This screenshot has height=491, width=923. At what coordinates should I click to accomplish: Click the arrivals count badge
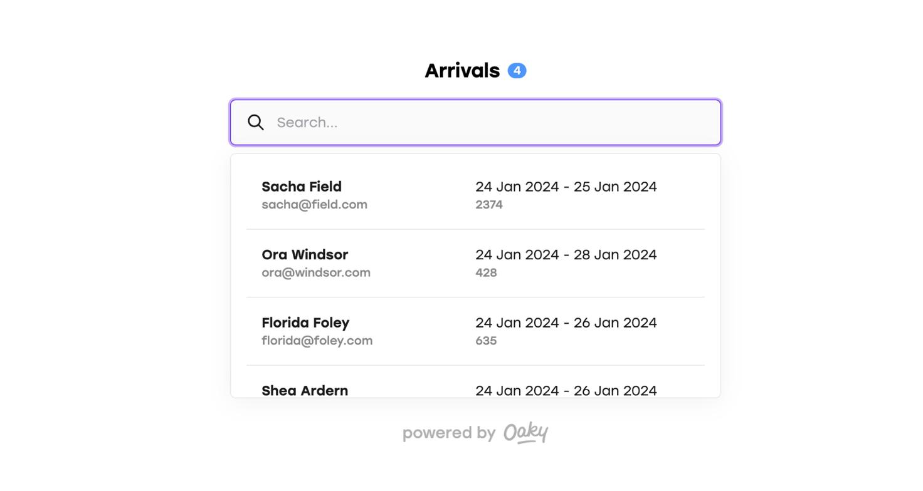(x=517, y=71)
